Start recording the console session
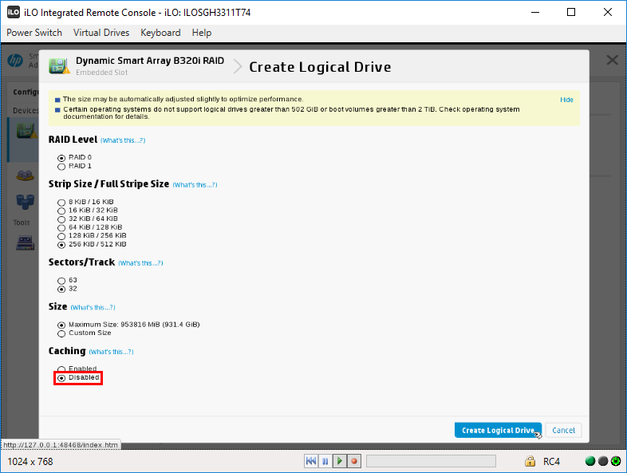Image resolution: width=627 pixels, height=473 pixels. (x=354, y=461)
